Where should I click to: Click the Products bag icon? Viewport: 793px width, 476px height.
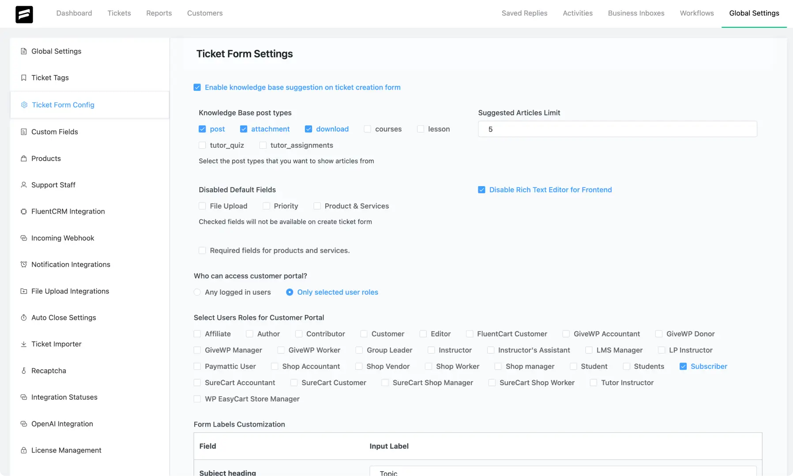click(23, 158)
